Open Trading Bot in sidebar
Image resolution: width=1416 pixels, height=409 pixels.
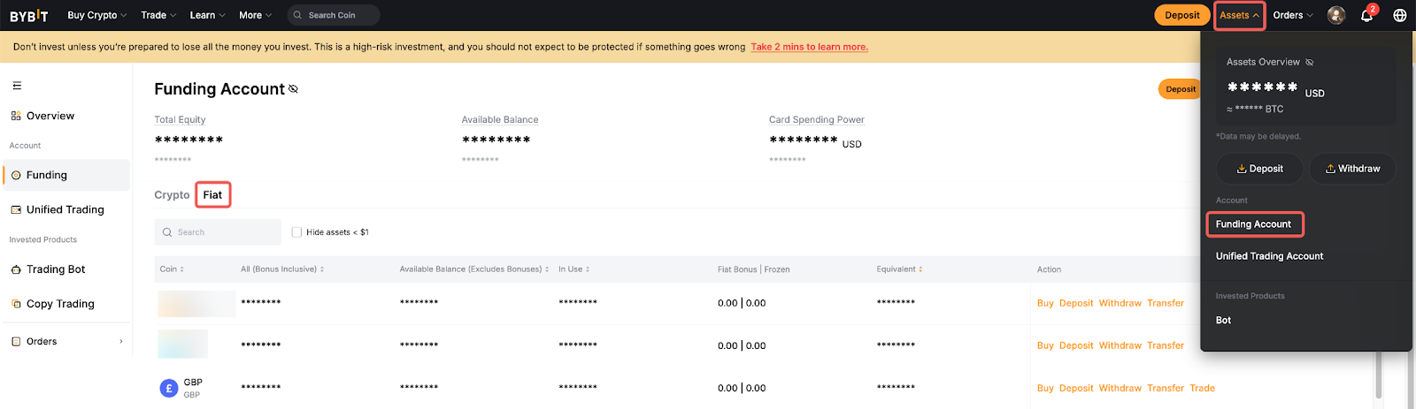[56, 269]
